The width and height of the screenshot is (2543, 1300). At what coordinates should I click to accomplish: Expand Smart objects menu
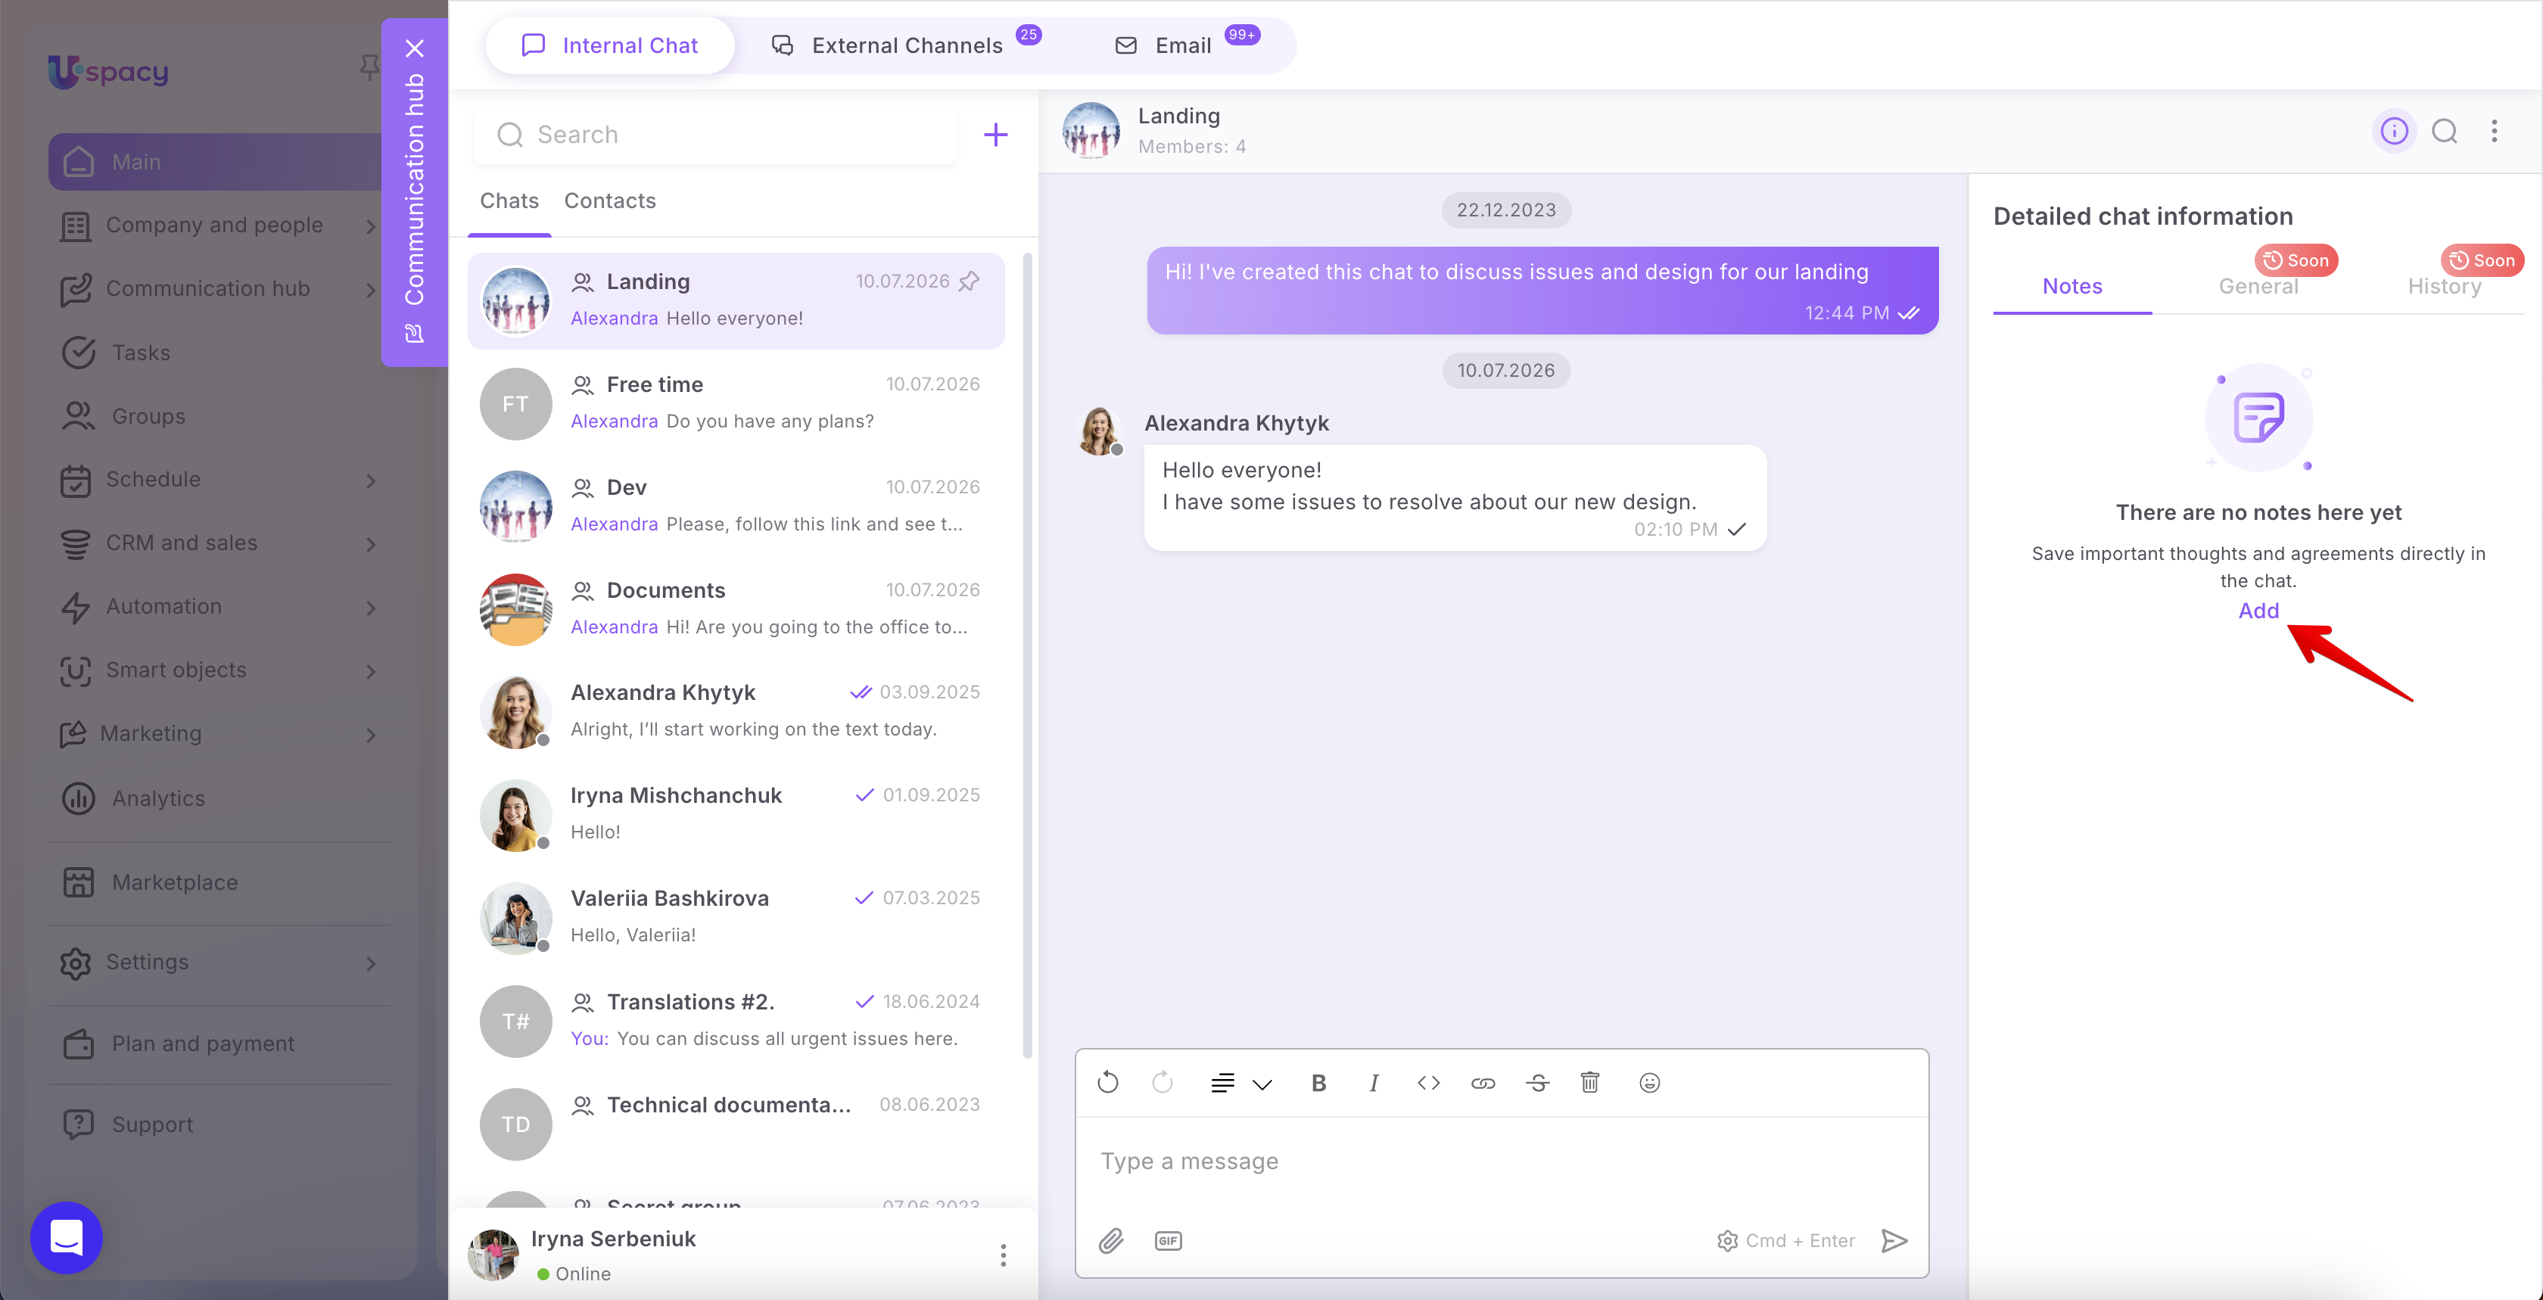coord(371,671)
